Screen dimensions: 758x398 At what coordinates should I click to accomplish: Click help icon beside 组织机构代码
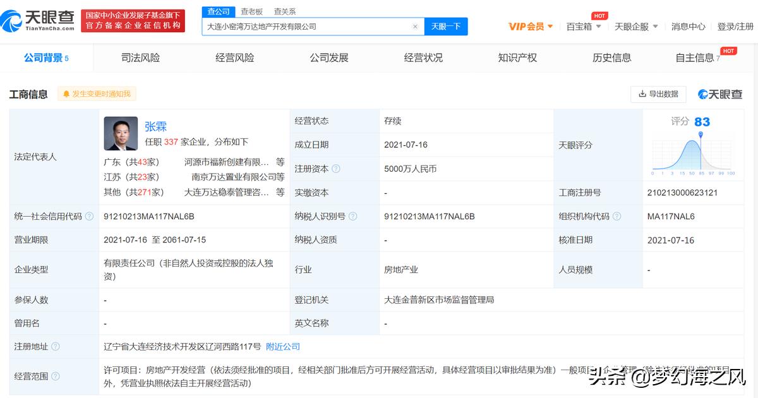pos(617,217)
